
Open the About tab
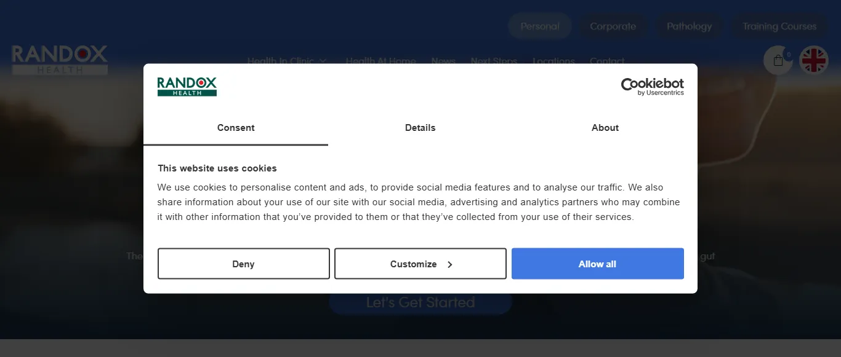(605, 128)
